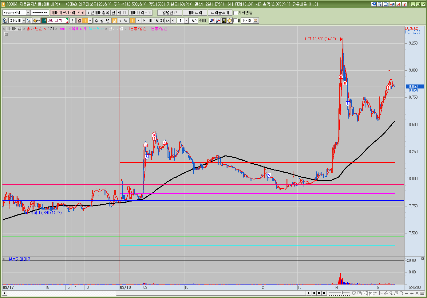Click the magnifier zoom icon in bottom toolbar

click(x=401, y=293)
